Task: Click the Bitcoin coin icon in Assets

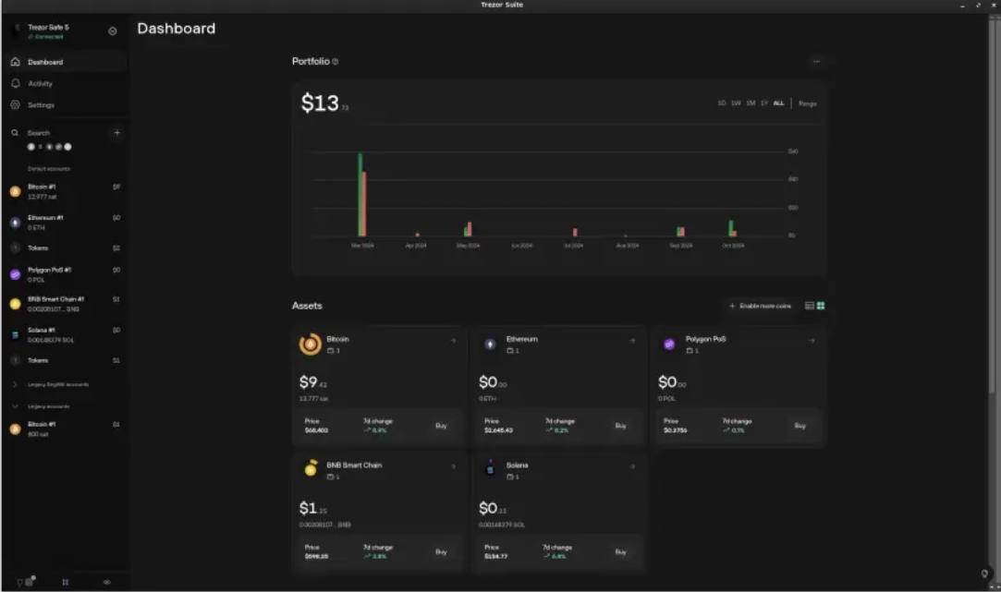Action: pyautogui.click(x=311, y=344)
